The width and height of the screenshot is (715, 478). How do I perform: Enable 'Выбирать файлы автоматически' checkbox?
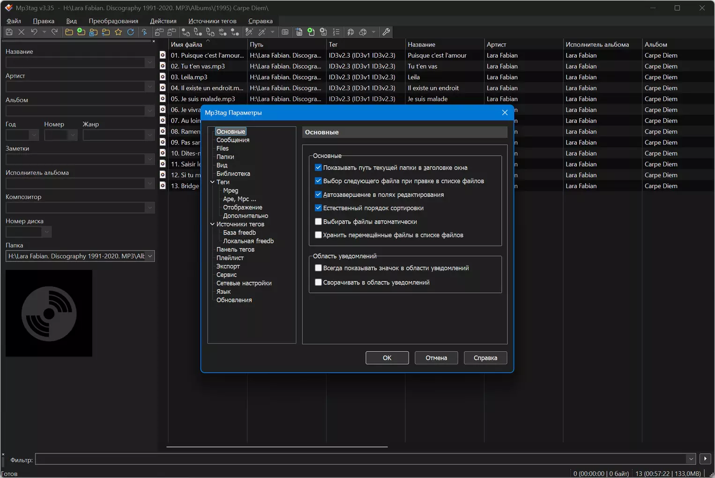318,222
